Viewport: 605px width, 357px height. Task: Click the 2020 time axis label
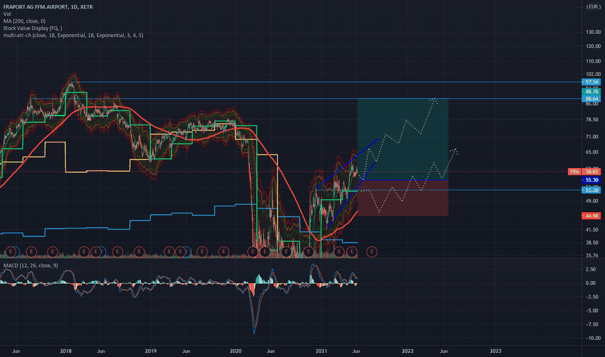(236, 351)
